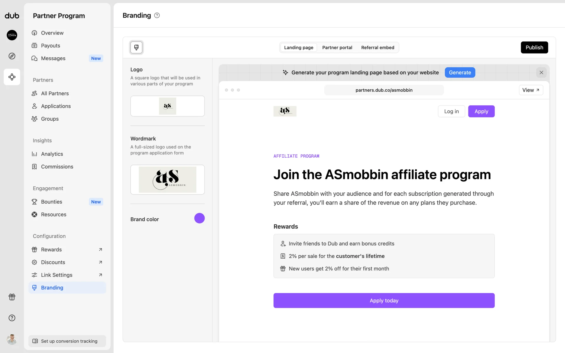Click the Branding info help icon

(x=157, y=16)
